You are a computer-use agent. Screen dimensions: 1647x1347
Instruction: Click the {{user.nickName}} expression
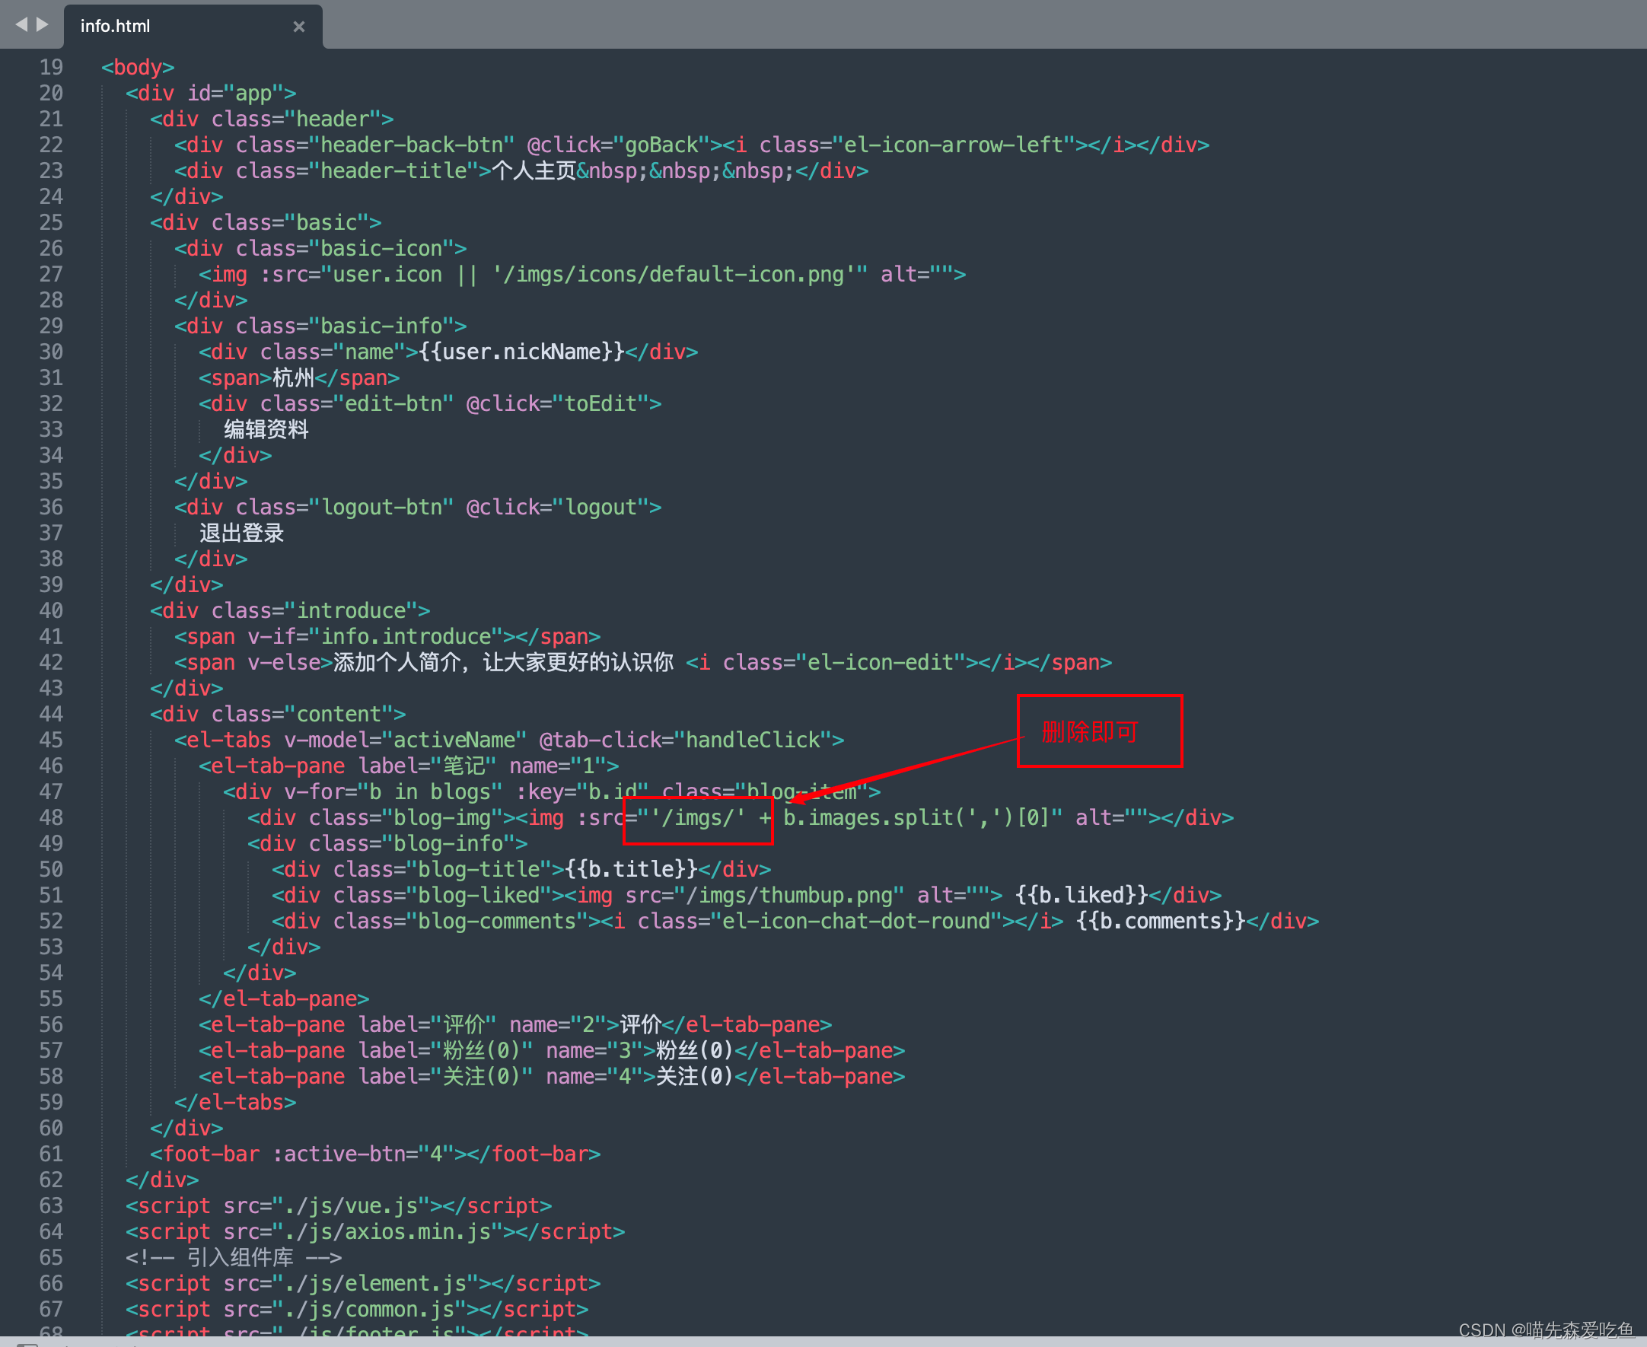(x=522, y=352)
